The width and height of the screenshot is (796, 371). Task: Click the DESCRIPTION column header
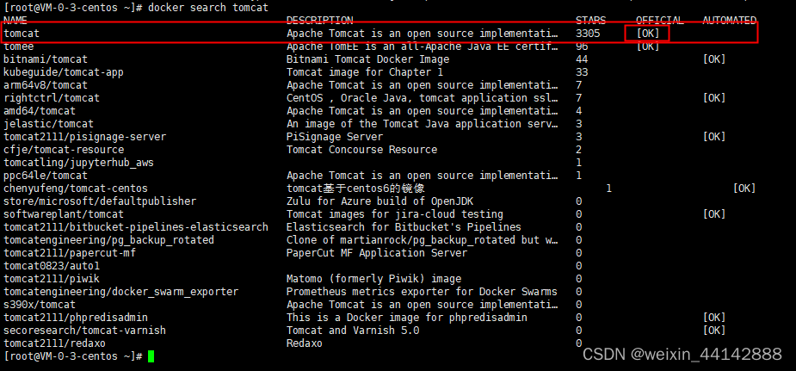319,21
